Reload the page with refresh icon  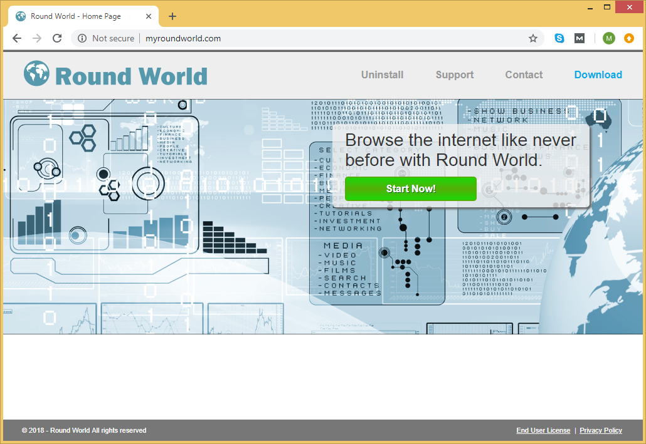[x=57, y=38]
